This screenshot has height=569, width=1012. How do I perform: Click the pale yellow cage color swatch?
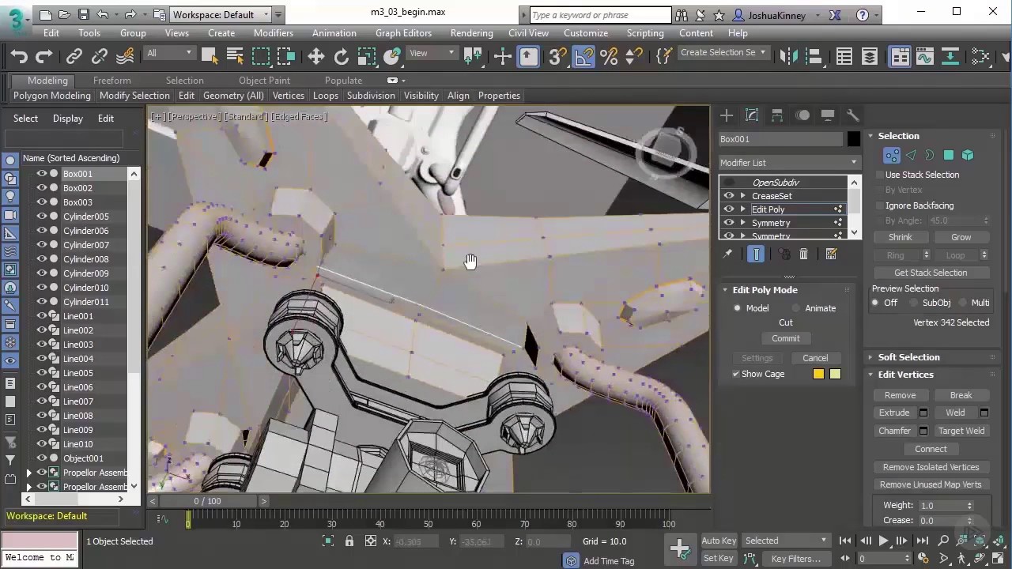tap(835, 374)
